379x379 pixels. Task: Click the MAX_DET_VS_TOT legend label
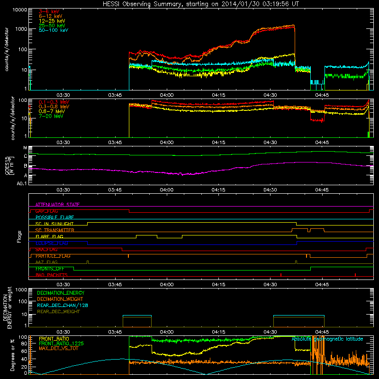coord(58,349)
